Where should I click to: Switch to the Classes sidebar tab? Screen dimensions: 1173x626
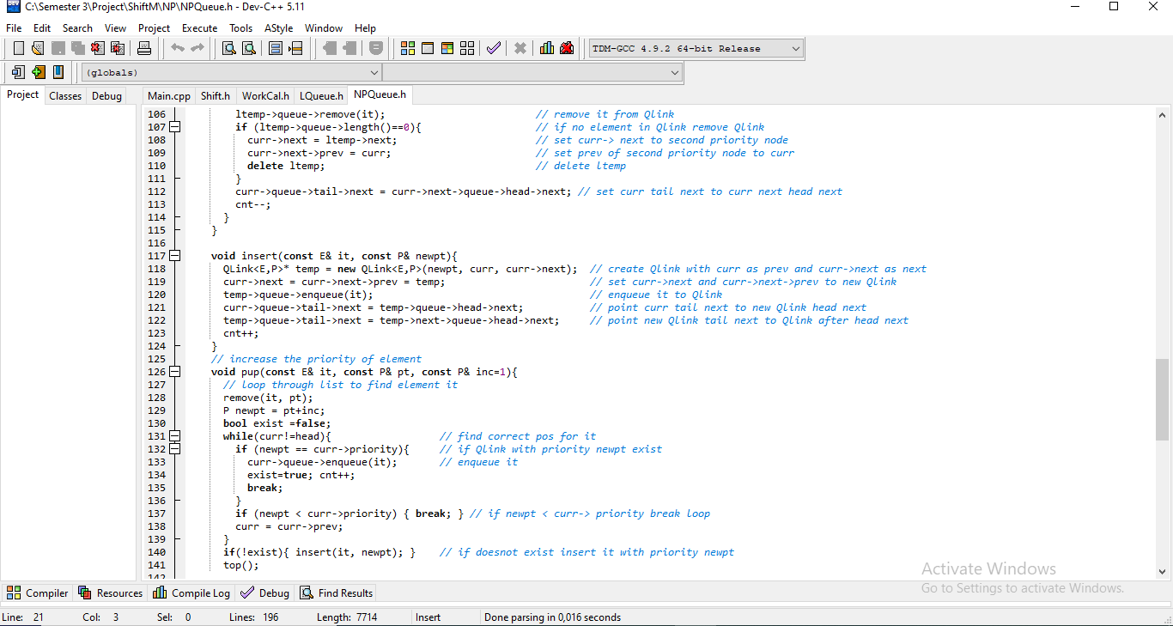point(65,95)
